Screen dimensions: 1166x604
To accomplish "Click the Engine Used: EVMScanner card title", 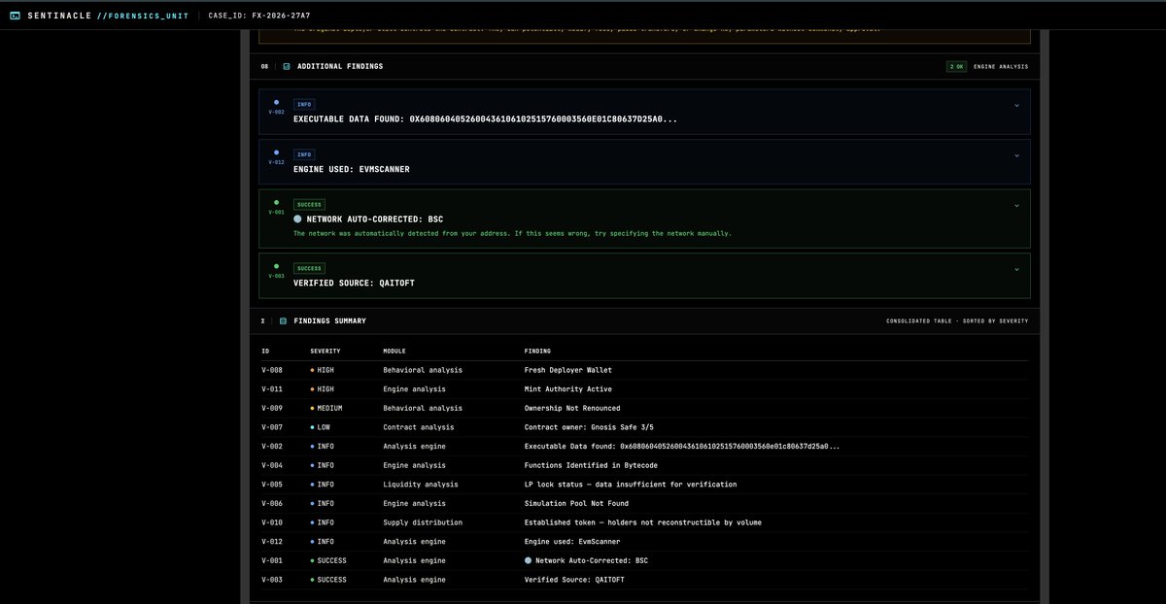I will tap(352, 169).
